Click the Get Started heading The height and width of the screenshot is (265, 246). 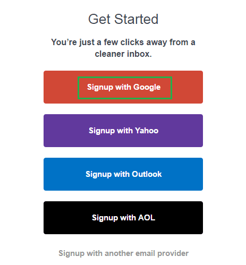point(123,19)
